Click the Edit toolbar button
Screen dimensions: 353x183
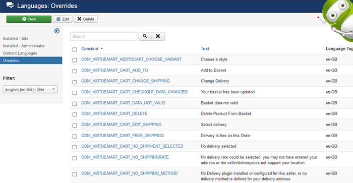tap(63, 19)
